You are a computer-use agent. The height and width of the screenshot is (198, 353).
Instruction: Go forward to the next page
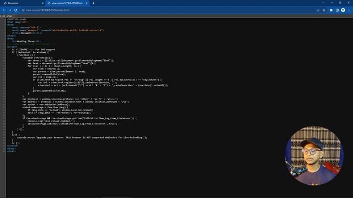pyautogui.click(x=10, y=10)
